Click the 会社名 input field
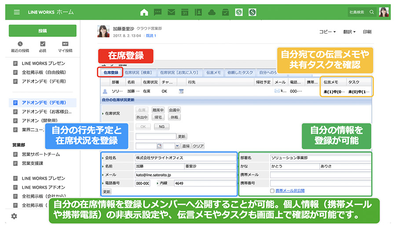The height and width of the screenshot is (225, 396). pyautogui.click(x=186, y=158)
